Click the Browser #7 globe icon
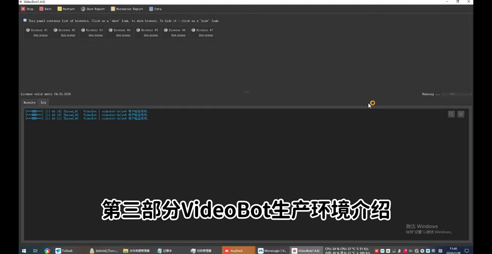Screen dimensions: 492x254 193,30
